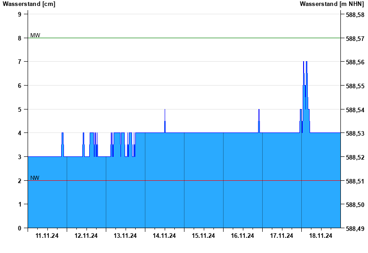
Task: Click the left axis value 0
Action: click(x=19, y=228)
